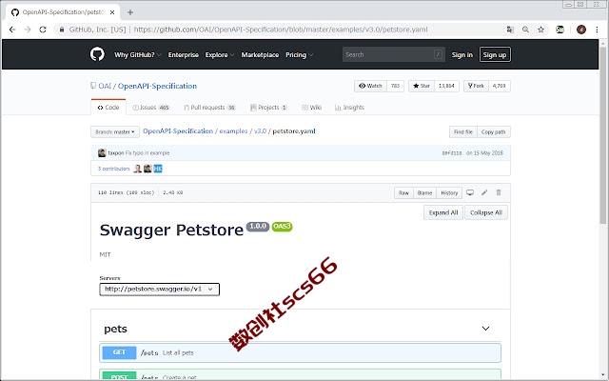The width and height of the screenshot is (609, 381).
Task: Open the v3.0 breadcrumb link
Action: point(260,131)
